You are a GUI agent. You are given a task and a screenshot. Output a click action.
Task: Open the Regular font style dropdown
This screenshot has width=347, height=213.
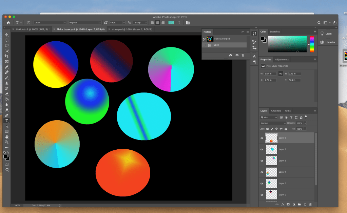(x=99, y=23)
